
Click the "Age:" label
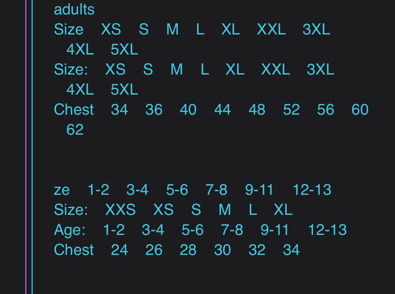click(70, 230)
